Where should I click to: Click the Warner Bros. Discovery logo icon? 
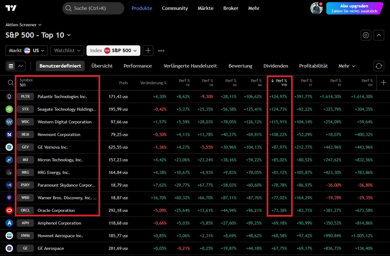click(x=9, y=198)
